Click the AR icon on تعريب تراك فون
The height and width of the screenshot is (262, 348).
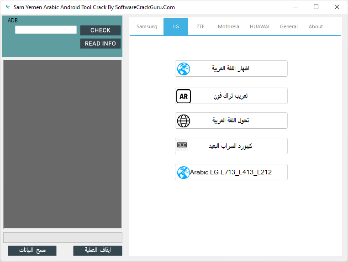tap(184, 96)
